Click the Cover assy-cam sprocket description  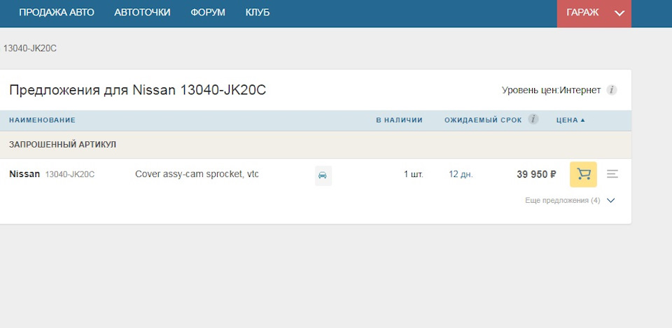[197, 174]
